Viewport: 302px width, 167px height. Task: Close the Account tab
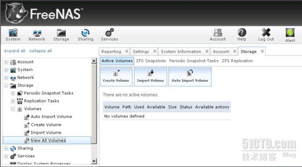[x=235, y=51]
